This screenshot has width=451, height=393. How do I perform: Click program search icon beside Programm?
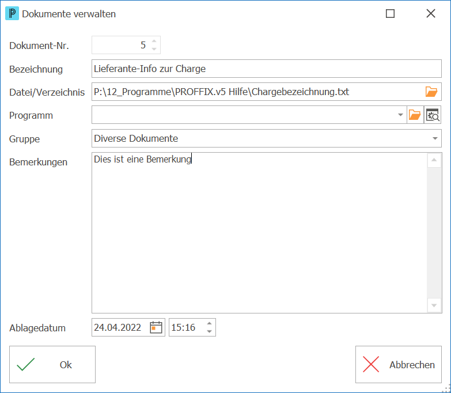coord(433,115)
